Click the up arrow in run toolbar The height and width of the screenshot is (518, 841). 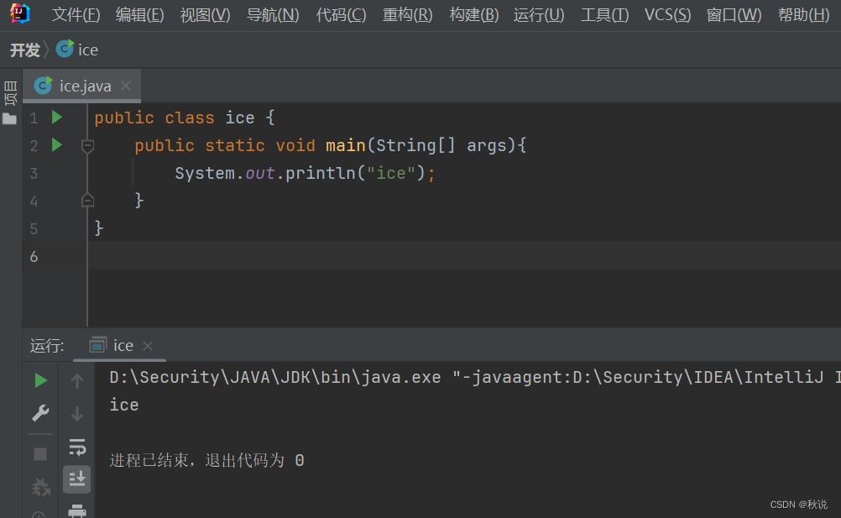[x=77, y=380]
